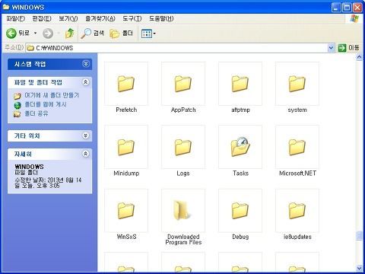
Task: Click 폴더를 웹에 게시 link
Action: [x=46, y=104]
